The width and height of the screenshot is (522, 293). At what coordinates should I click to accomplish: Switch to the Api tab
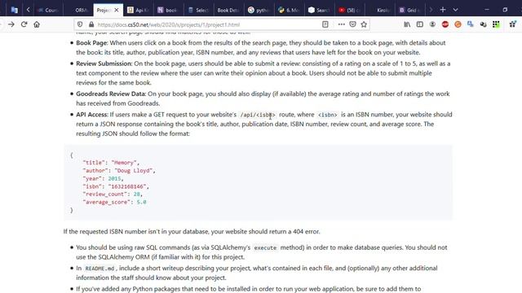pyautogui.click(x=138, y=11)
